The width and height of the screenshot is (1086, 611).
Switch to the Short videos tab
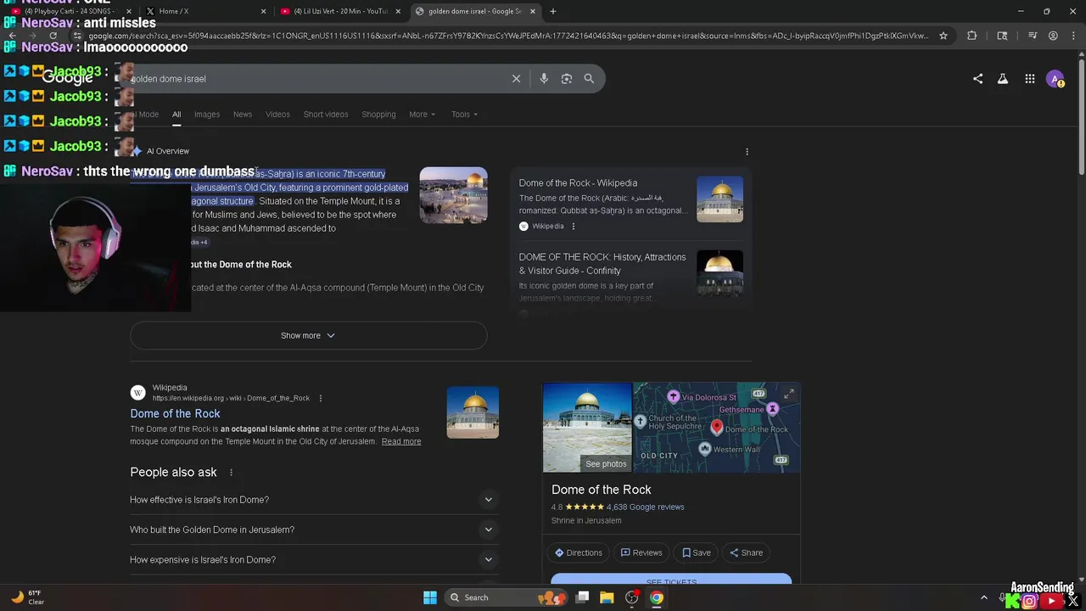pyautogui.click(x=326, y=115)
